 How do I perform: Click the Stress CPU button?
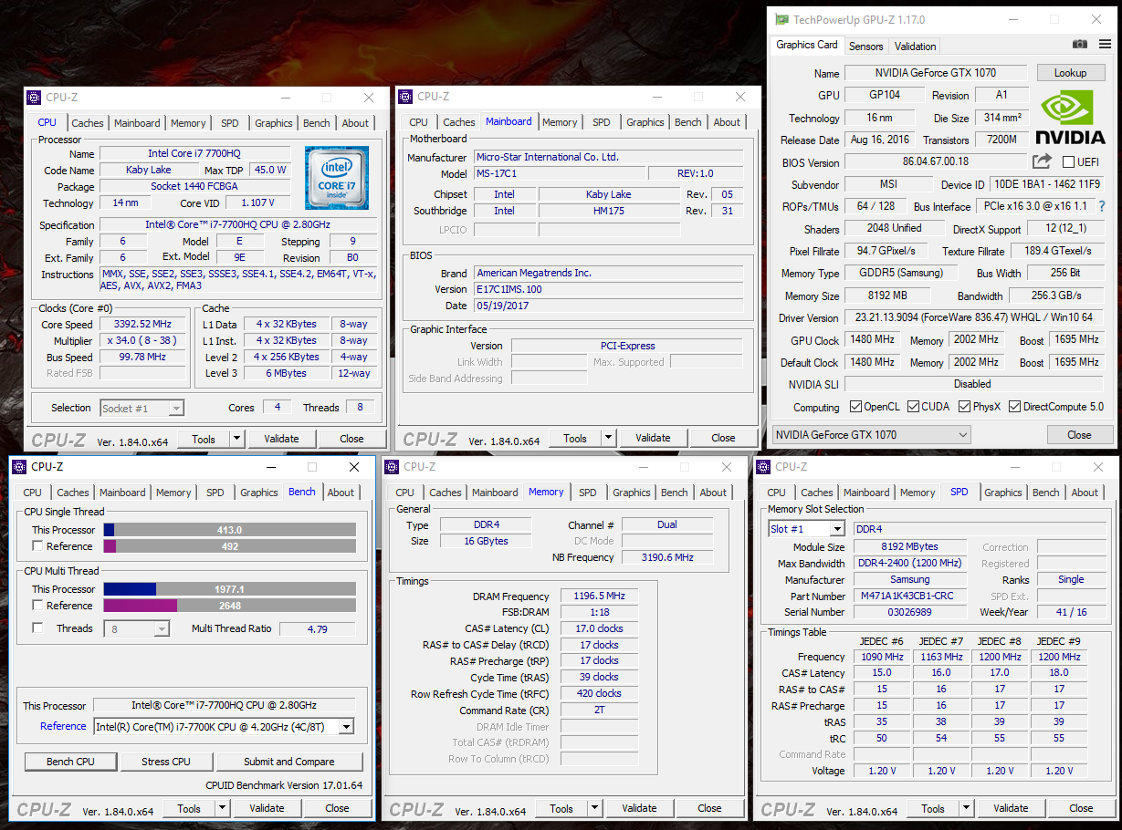[x=167, y=762]
